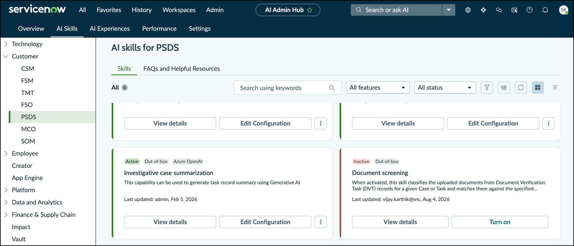The height and width of the screenshot is (246, 574).
Task: Expand the Platform category
Action: (x=6, y=190)
